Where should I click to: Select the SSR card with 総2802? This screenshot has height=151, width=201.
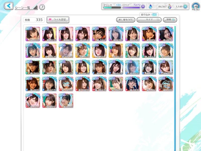pyautogui.click(x=66, y=100)
